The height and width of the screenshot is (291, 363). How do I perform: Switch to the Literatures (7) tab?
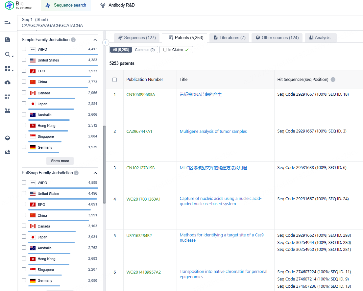tap(229, 38)
